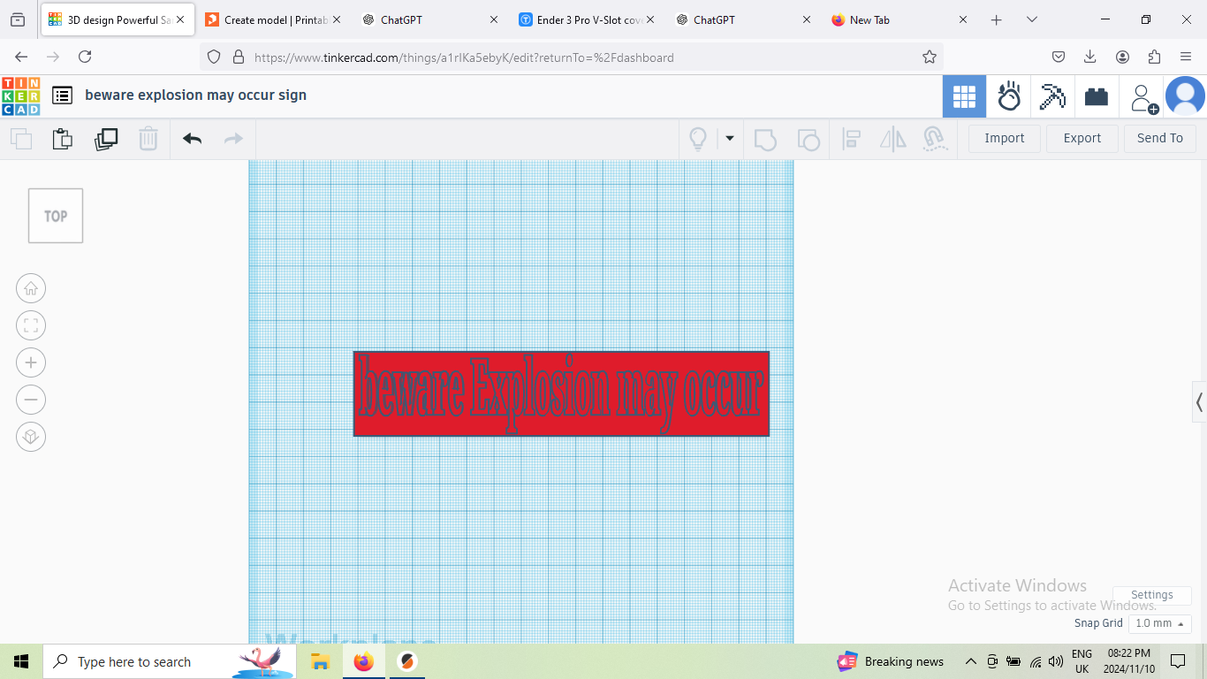Open the user profile avatar
The image size is (1207, 679).
coord(1185,96)
